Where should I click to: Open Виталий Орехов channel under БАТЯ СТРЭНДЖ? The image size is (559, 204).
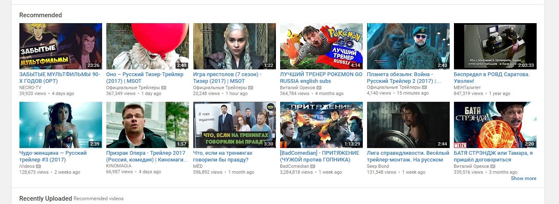point(471,166)
